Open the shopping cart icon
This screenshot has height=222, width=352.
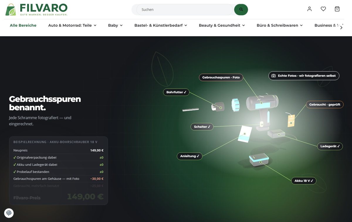(337, 9)
